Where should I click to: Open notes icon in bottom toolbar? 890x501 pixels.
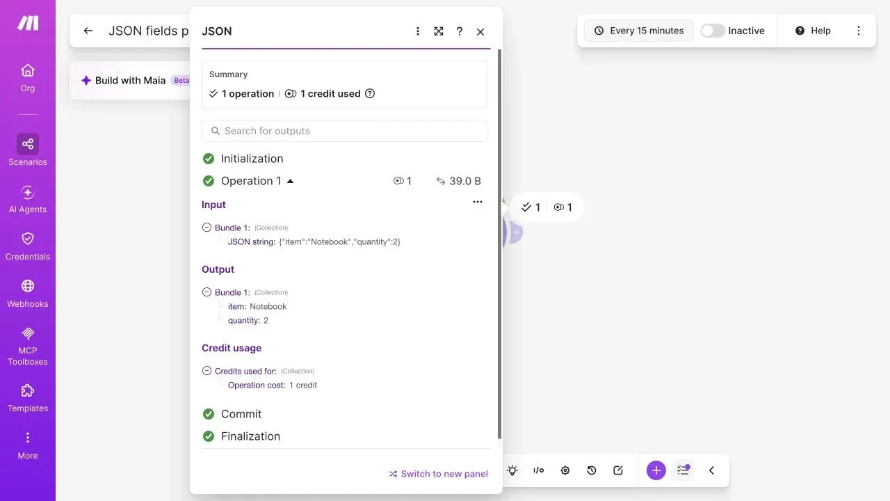click(618, 470)
